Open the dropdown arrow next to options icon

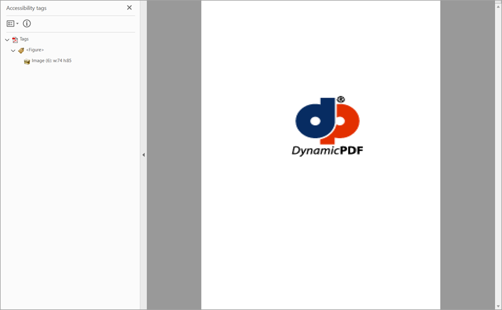[17, 23]
